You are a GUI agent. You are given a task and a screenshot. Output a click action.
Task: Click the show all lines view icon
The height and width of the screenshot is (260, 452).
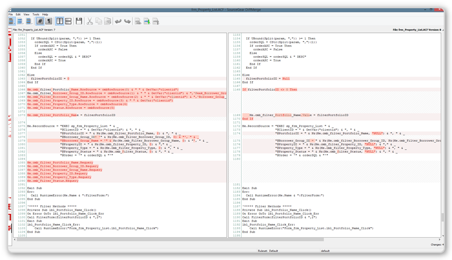pyautogui.click(x=11, y=21)
